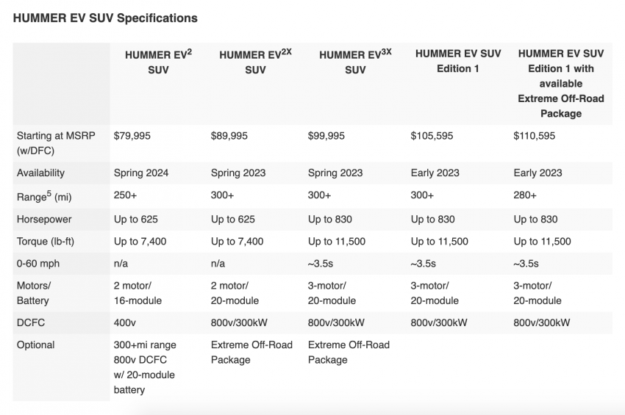
Task: Select the Spring 2024 availability cell
Action: coord(141,173)
